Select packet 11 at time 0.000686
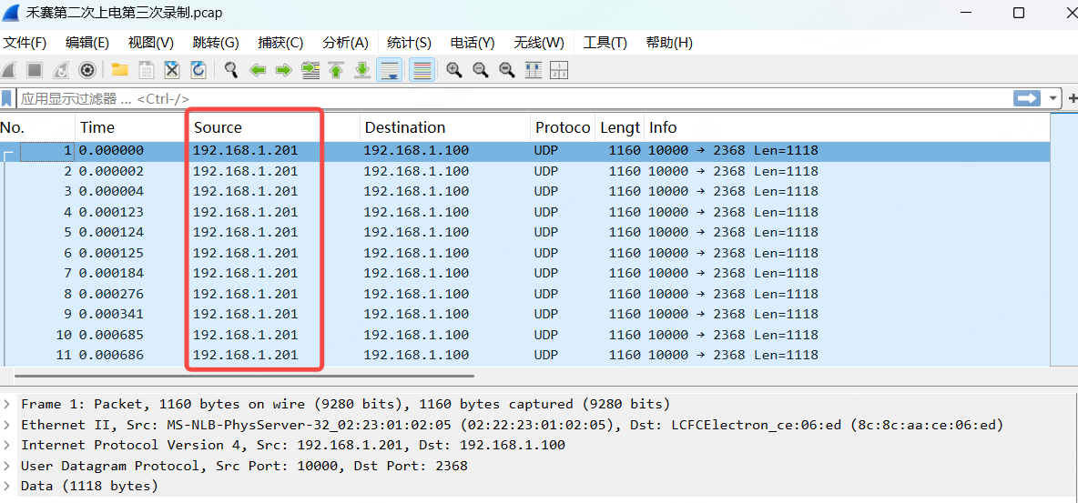Image resolution: width=1078 pixels, height=503 pixels. tap(525, 356)
